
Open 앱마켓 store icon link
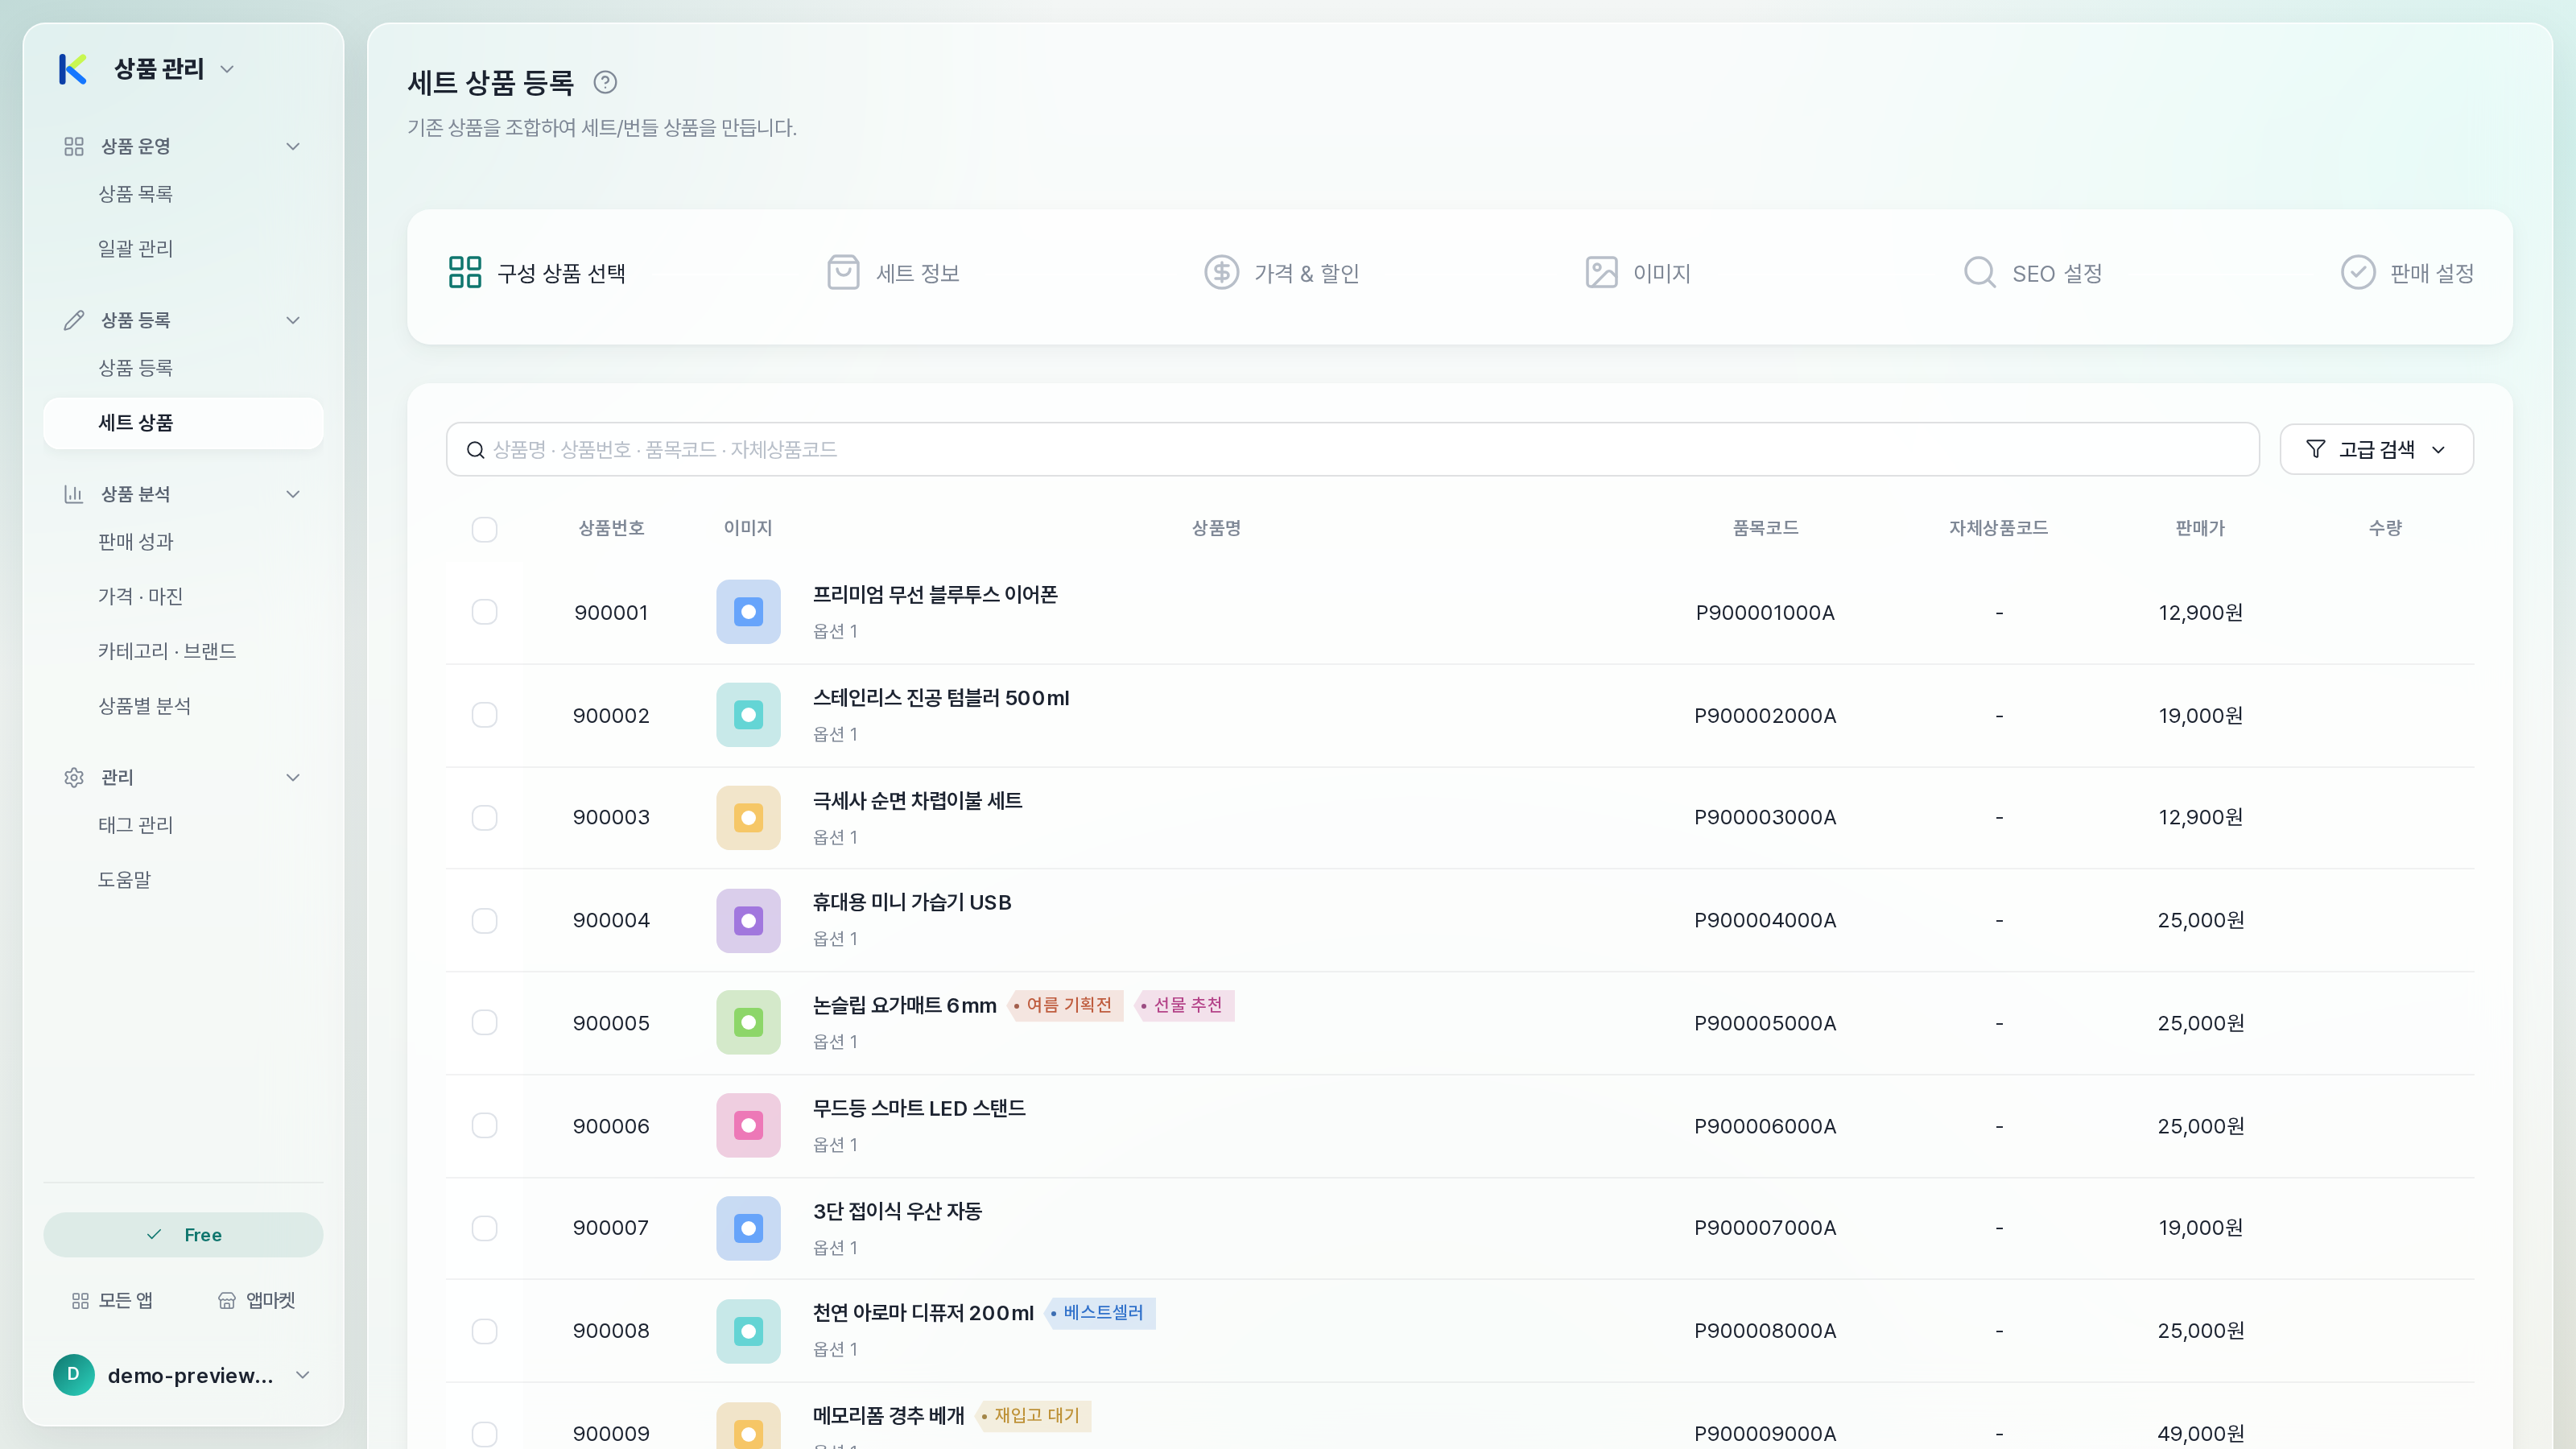(x=257, y=1300)
